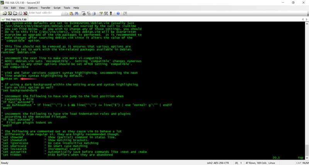Viewport: 309px width, 165px height.
Task: Click the Paste clipboard toolbar icon
Action: tap(71, 14)
